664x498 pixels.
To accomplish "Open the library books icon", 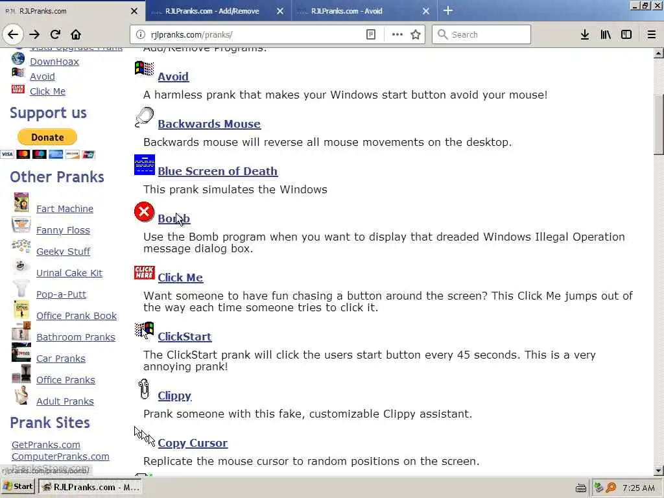I will point(606,34).
